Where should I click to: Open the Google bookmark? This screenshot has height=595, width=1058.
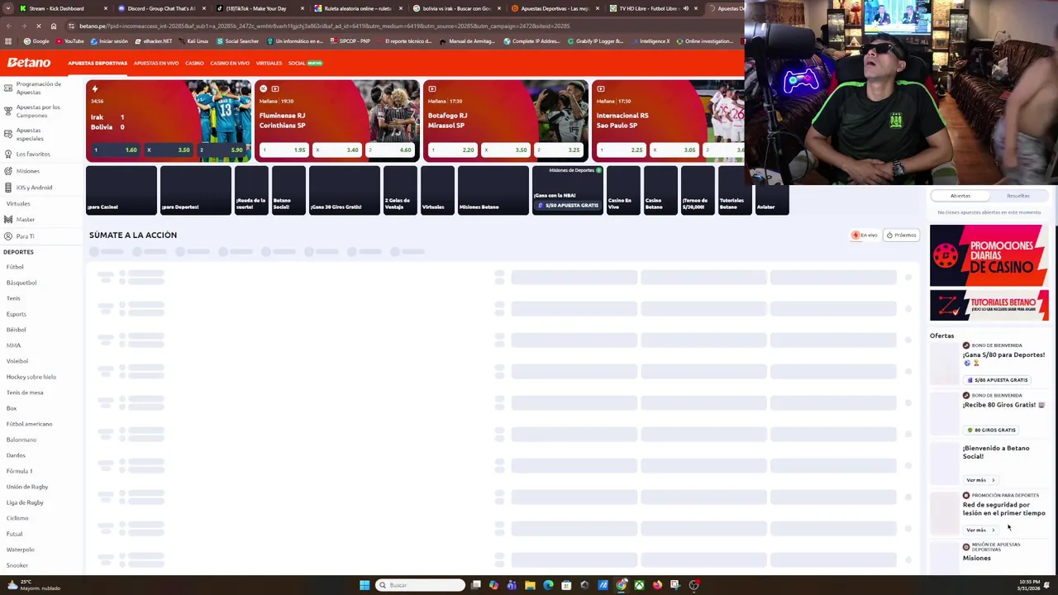click(x=35, y=41)
